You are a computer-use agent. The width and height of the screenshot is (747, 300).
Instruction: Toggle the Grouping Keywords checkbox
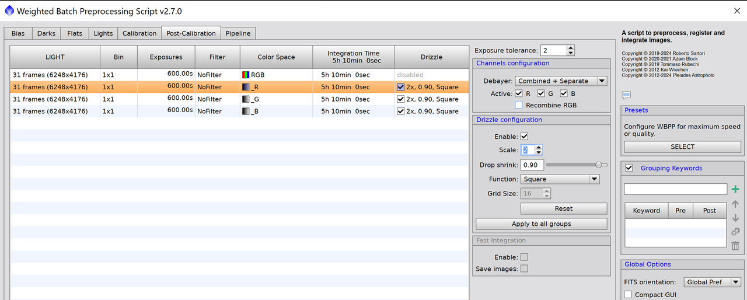629,168
